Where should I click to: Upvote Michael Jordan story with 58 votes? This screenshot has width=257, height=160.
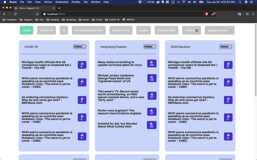point(152,78)
